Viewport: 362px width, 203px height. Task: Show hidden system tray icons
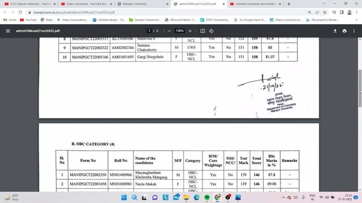coord(283,197)
